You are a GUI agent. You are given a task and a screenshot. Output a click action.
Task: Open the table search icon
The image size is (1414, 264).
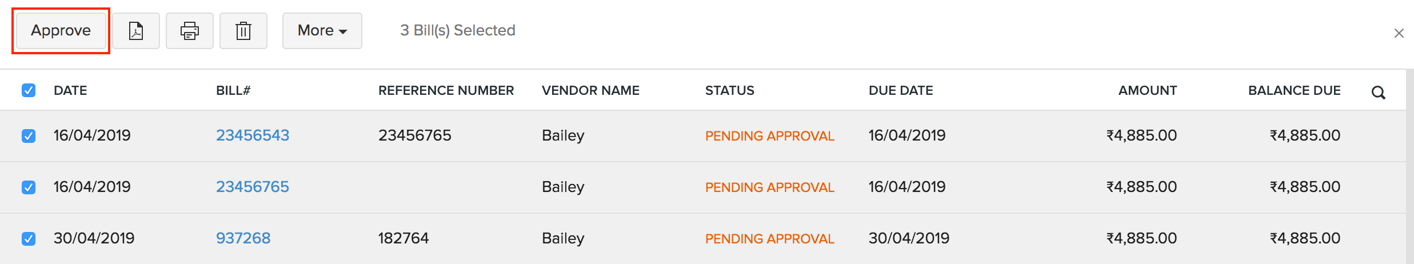pyautogui.click(x=1378, y=93)
